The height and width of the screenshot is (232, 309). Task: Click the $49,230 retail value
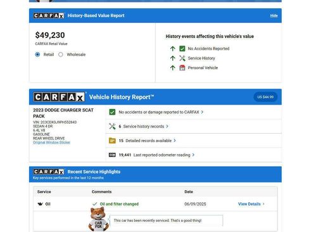pos(50,35)
